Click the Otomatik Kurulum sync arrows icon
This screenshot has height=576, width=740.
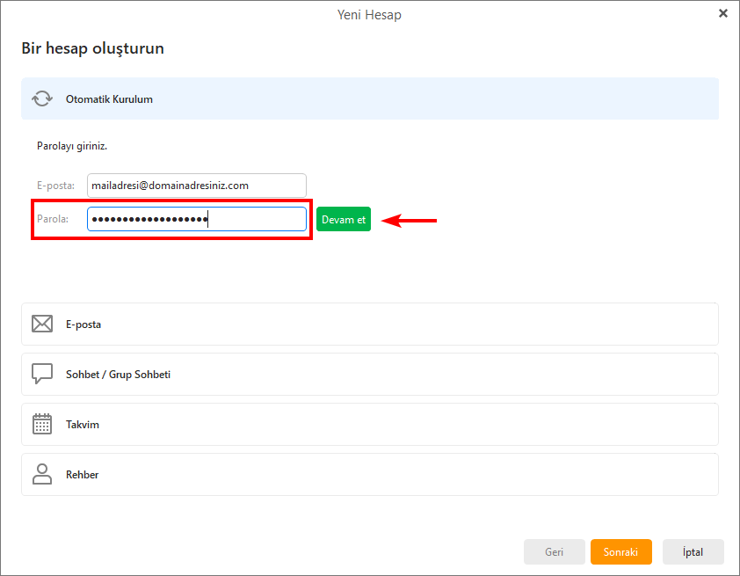click(41, 98)
